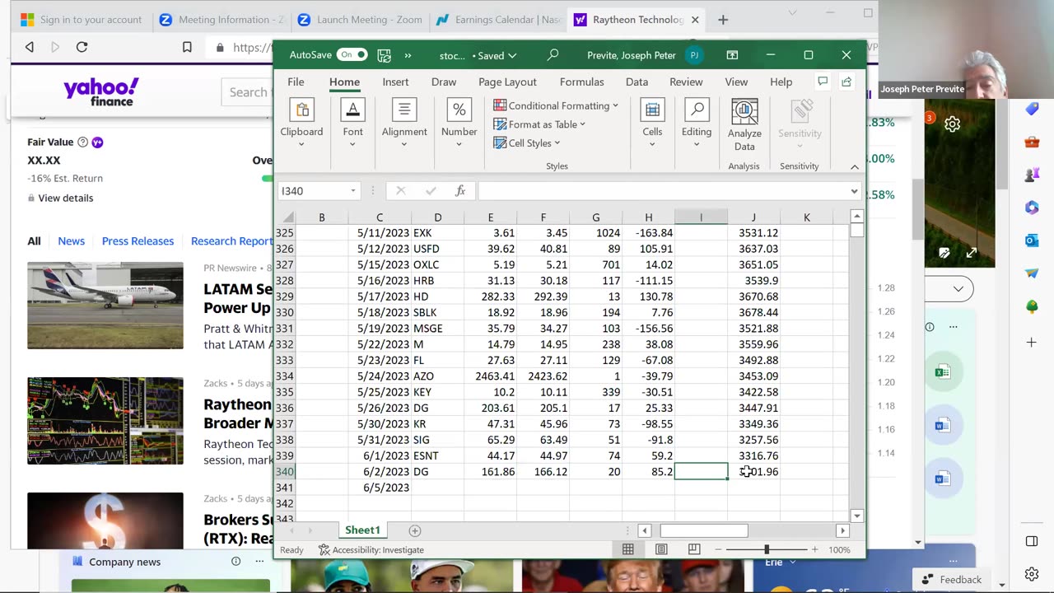The image size is (1054, 593).
Task: Select cell containing ticker AZO
Action: pyautogui.click(x=437, y=376)
